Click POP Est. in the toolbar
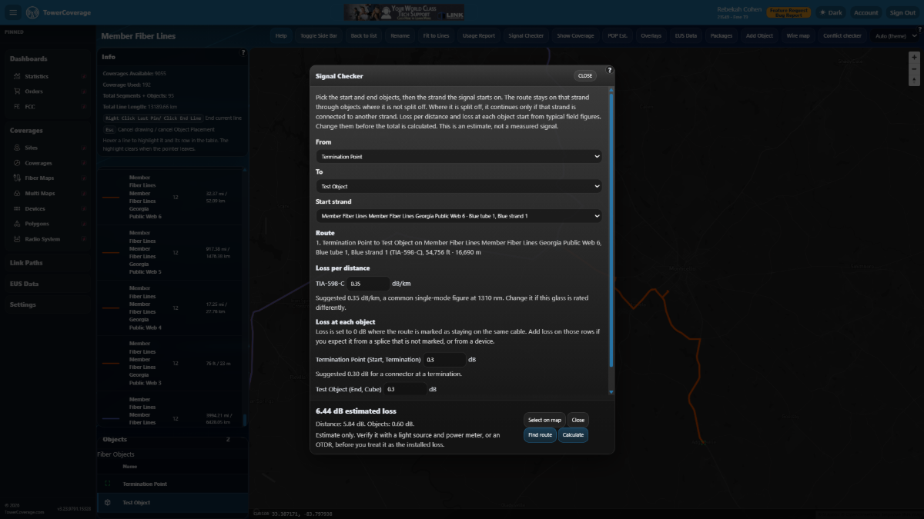924x519 pixels. click(x=618, y=35)
